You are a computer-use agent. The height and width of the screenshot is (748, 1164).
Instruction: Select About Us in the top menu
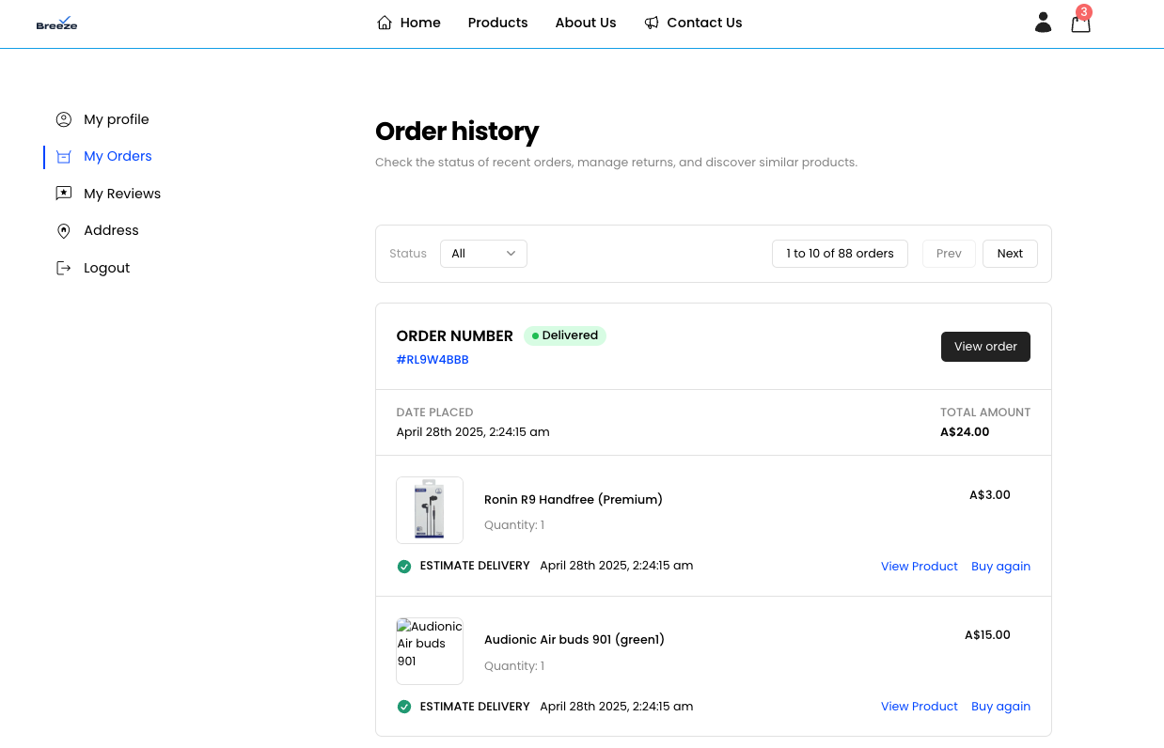click(x=585, y=23)
